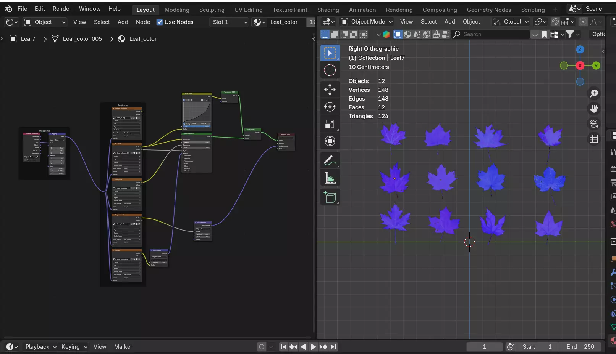Toggle camera view in the viewport
The width and height of the screenshot is (616, 354).
(593, 124)
